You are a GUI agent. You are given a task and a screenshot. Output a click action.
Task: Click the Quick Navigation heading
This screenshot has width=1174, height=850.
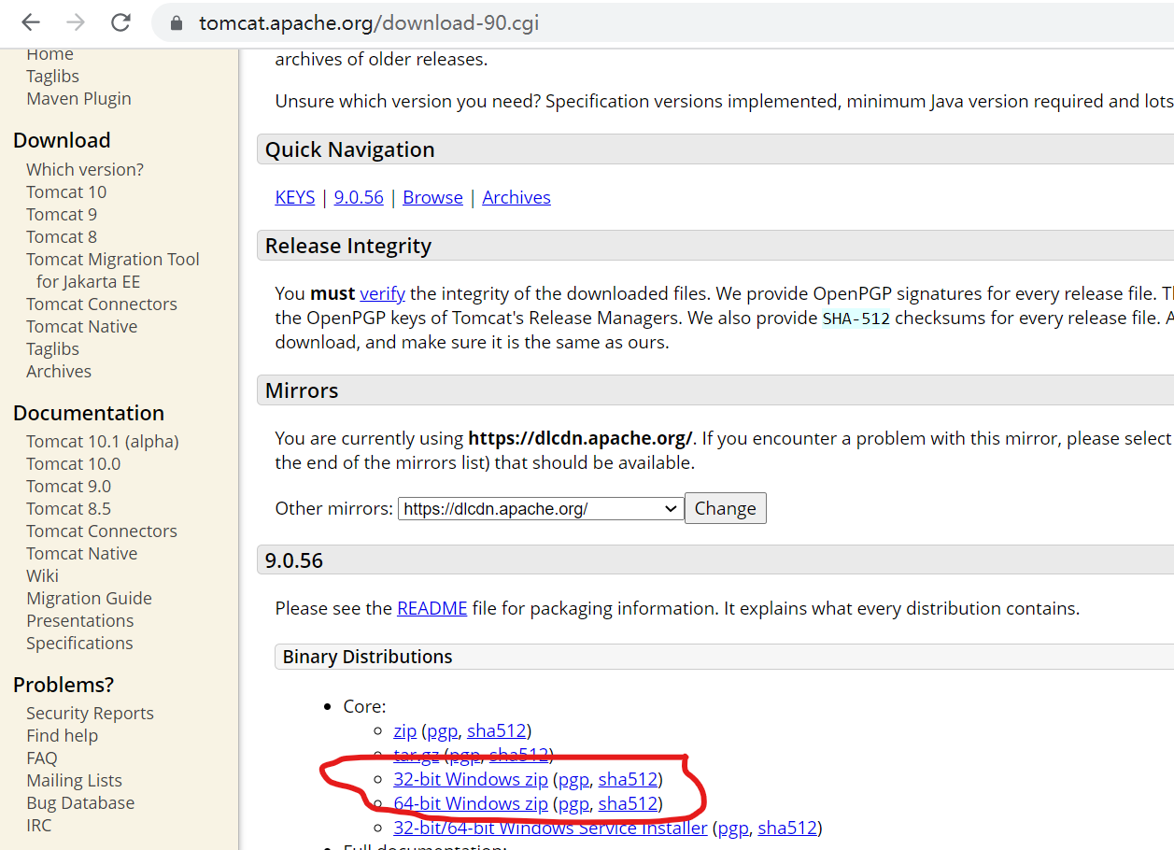click(x=349, y=149)
